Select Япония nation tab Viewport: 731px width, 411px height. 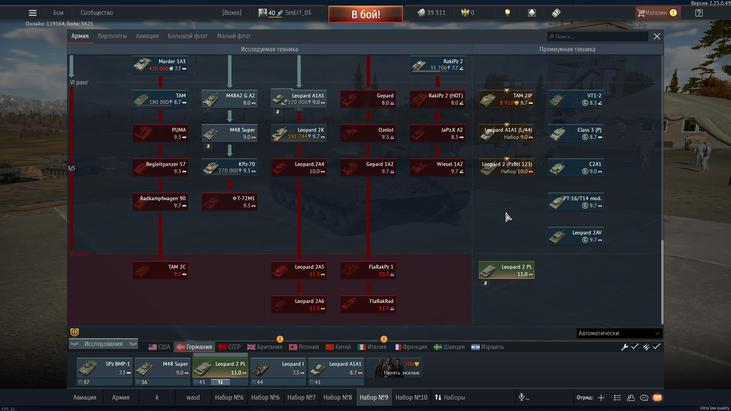pyautogui.click(x=304, y=347)
